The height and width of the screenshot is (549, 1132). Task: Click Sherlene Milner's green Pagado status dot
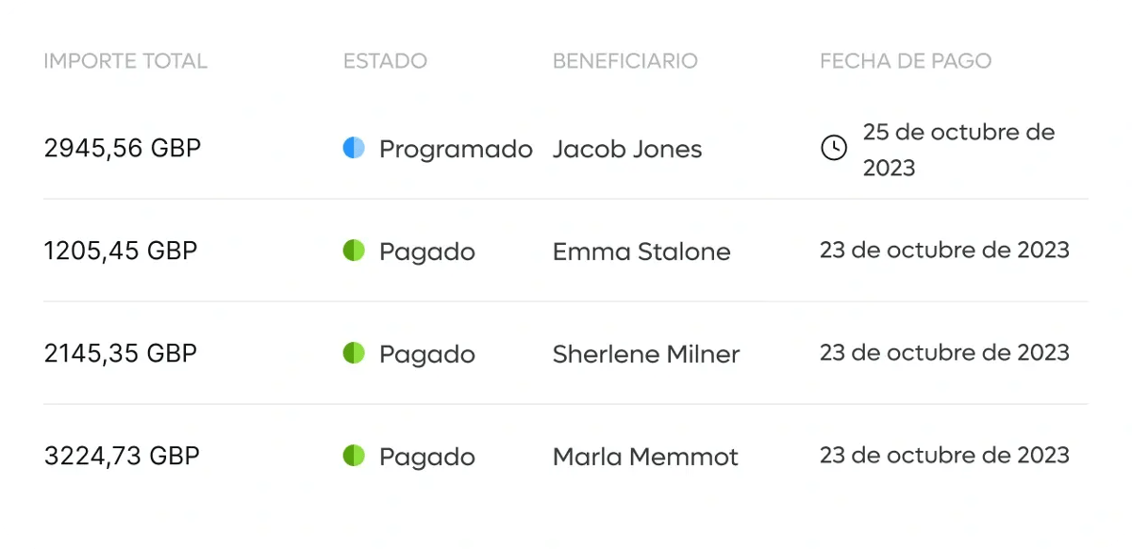[x=354, y=353]
